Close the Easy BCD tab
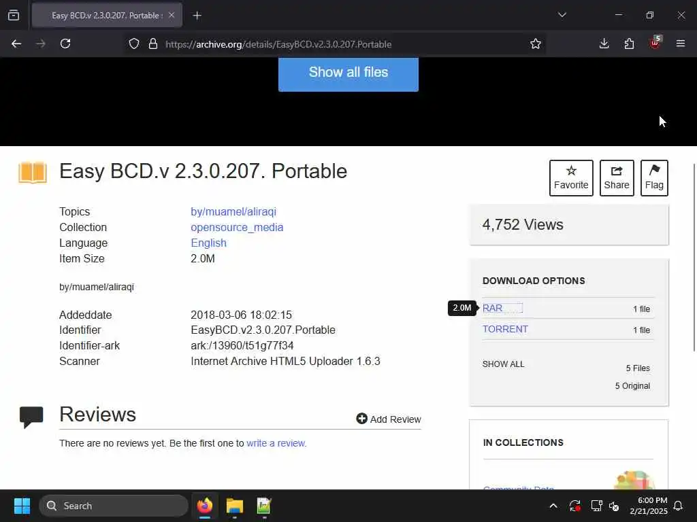697x522 pixels. pyautogui.click(x=172, y=15)
